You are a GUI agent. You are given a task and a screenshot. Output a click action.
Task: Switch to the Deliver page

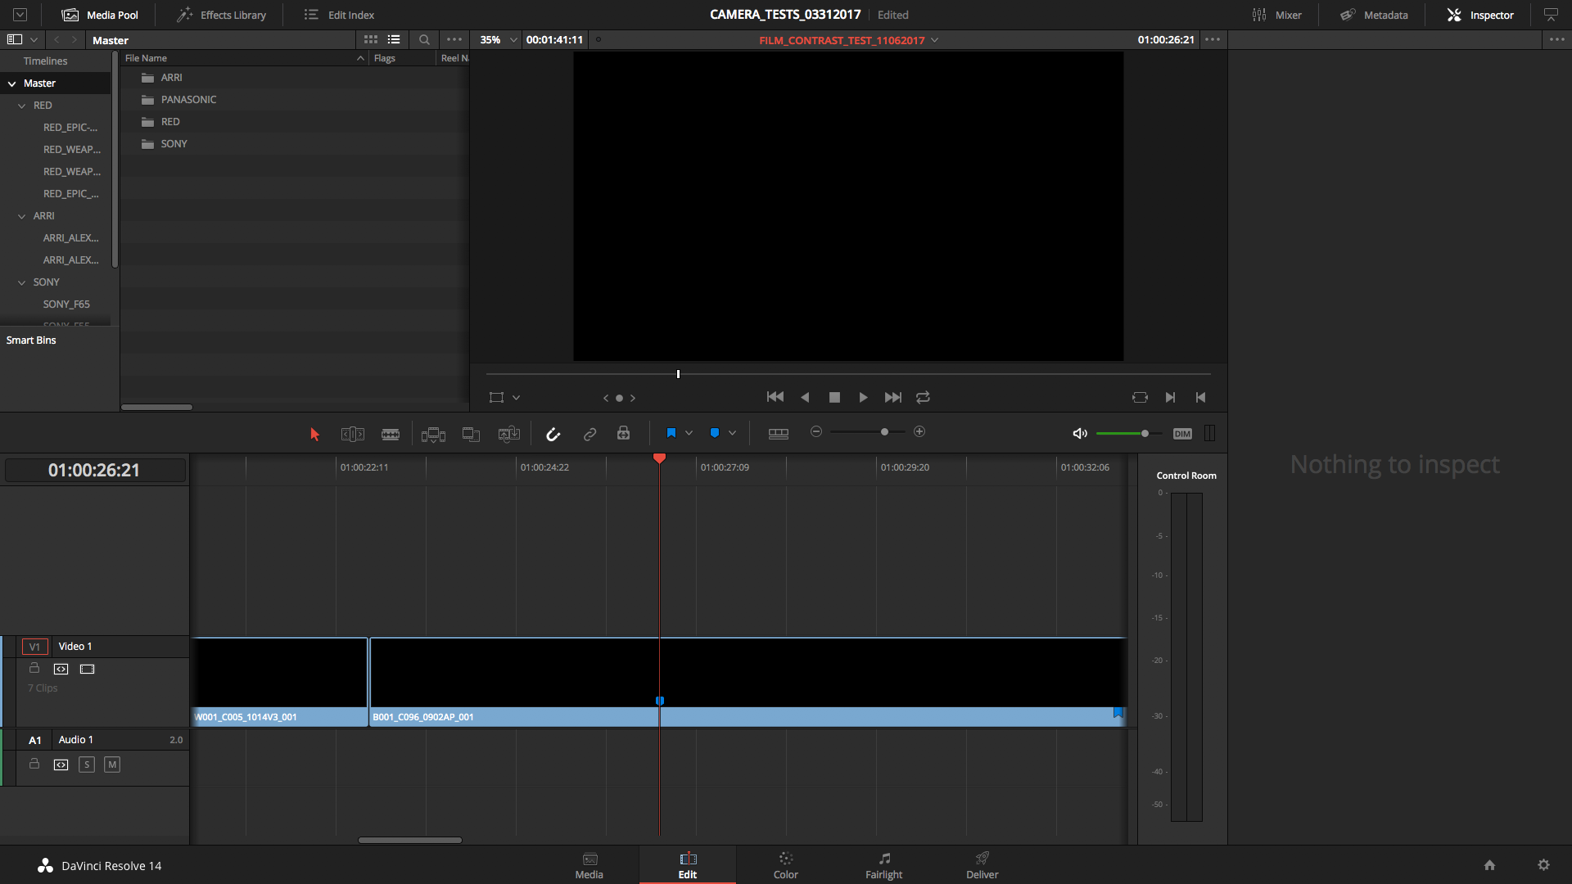982,865
